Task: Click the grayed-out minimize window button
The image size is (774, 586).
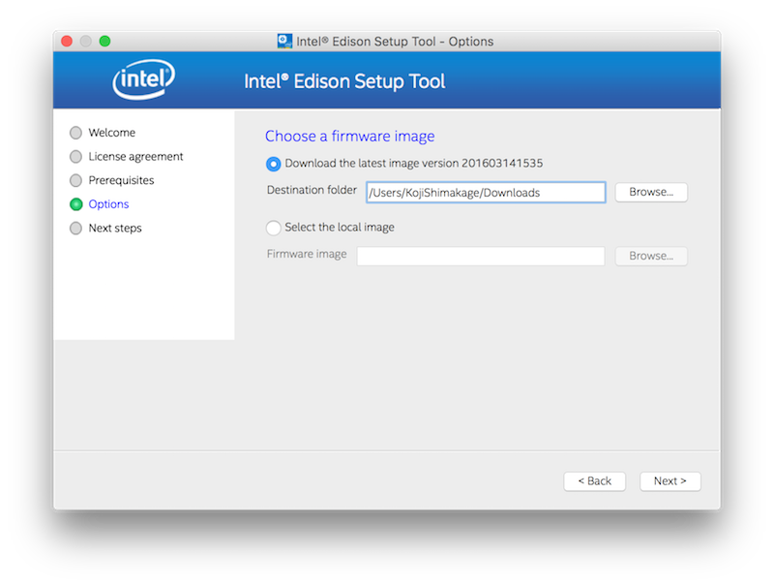Action: [x=86, y=41]
